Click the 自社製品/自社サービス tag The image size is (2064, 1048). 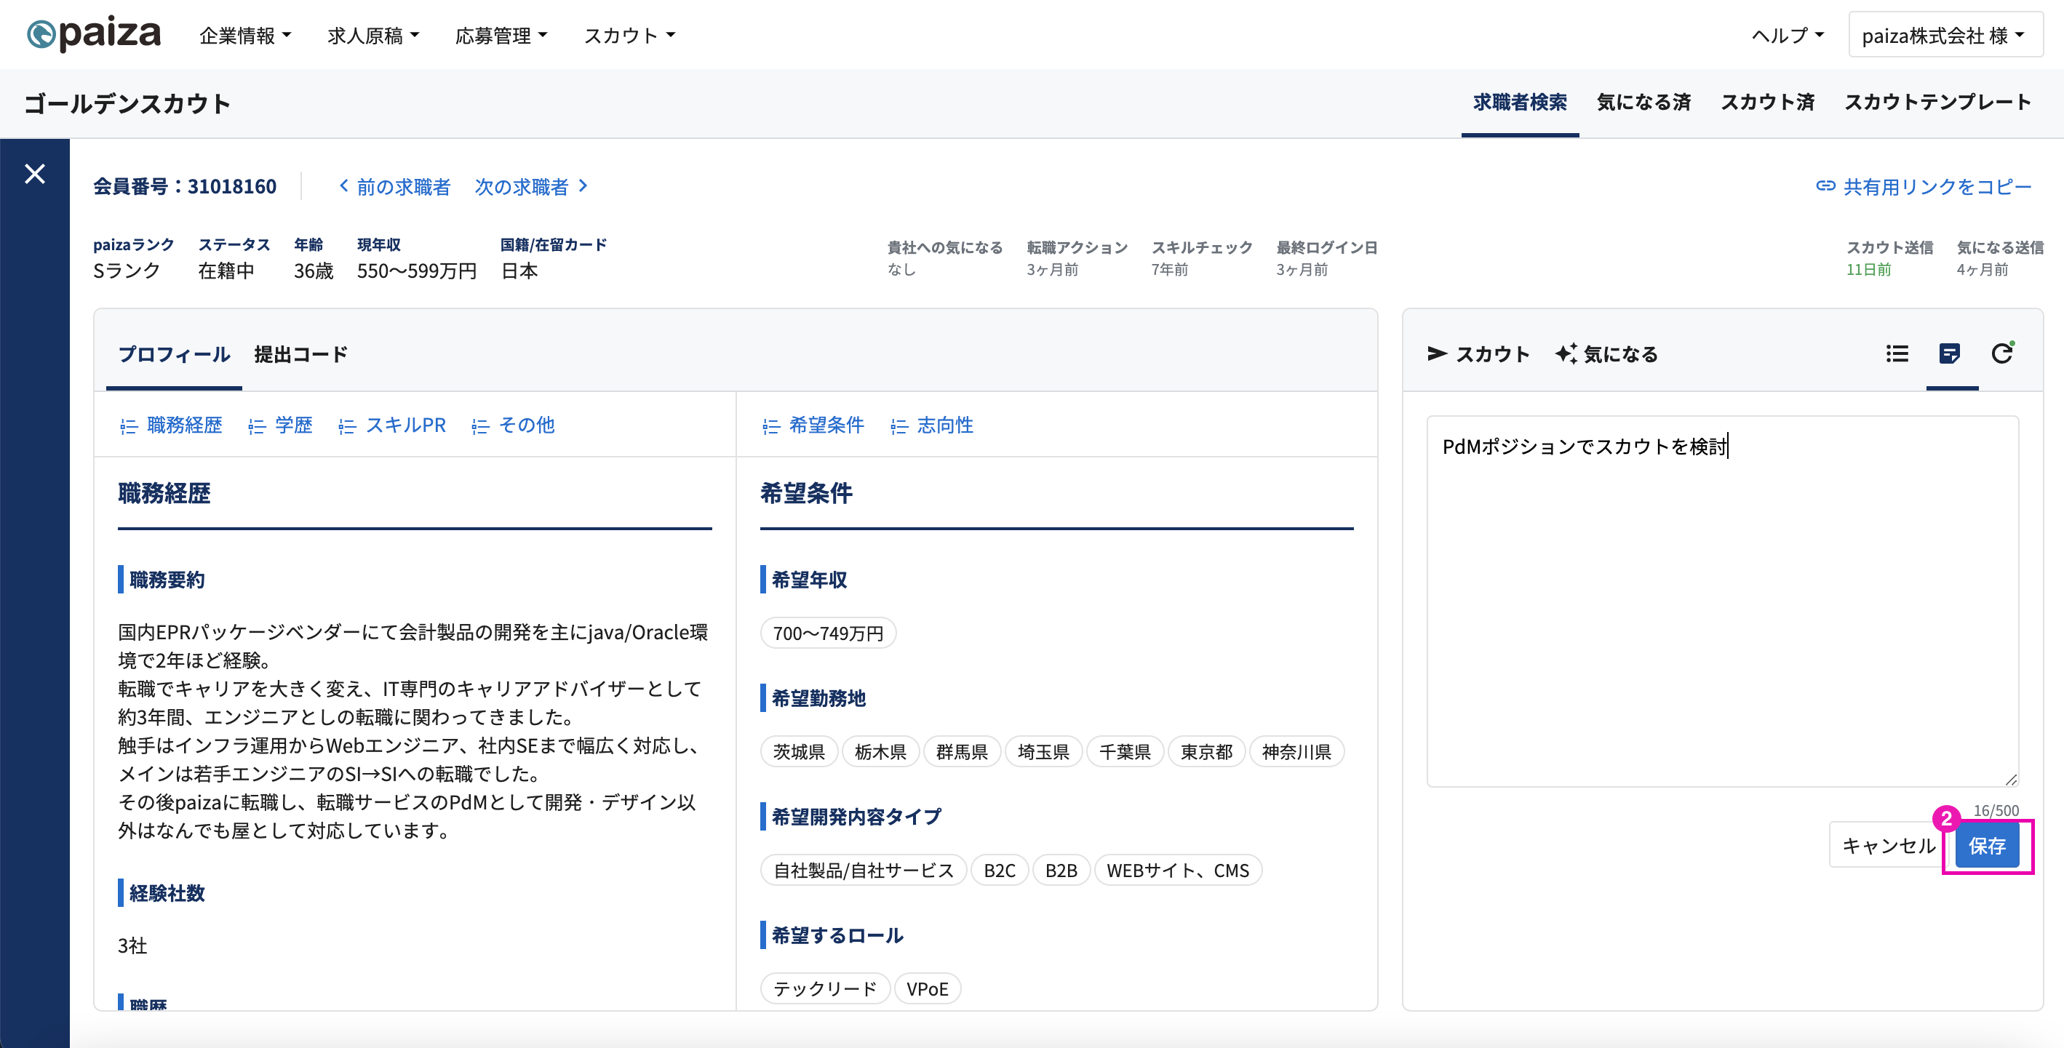click(x=863, y=870)
